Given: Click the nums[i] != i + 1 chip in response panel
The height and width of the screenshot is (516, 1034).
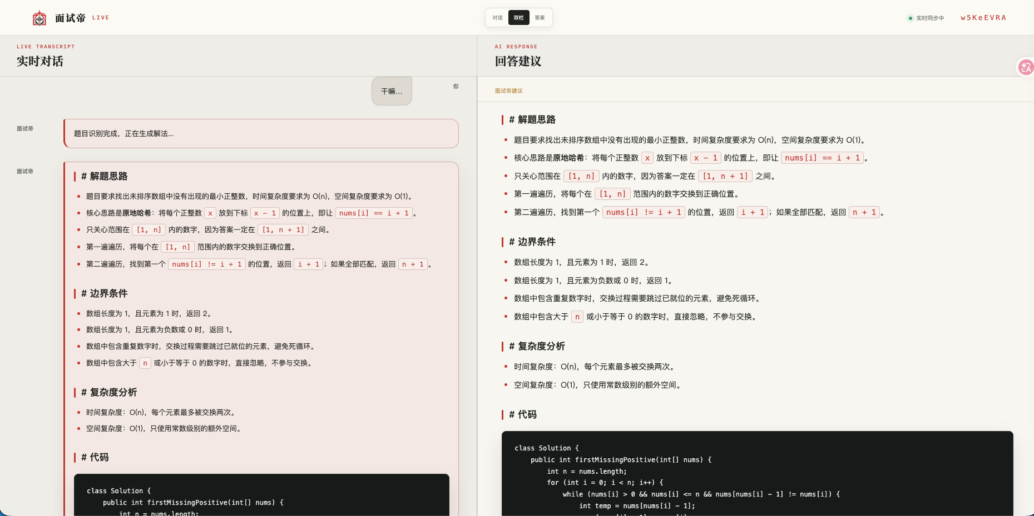Looking at the screenshot, I should pos(644,212).
